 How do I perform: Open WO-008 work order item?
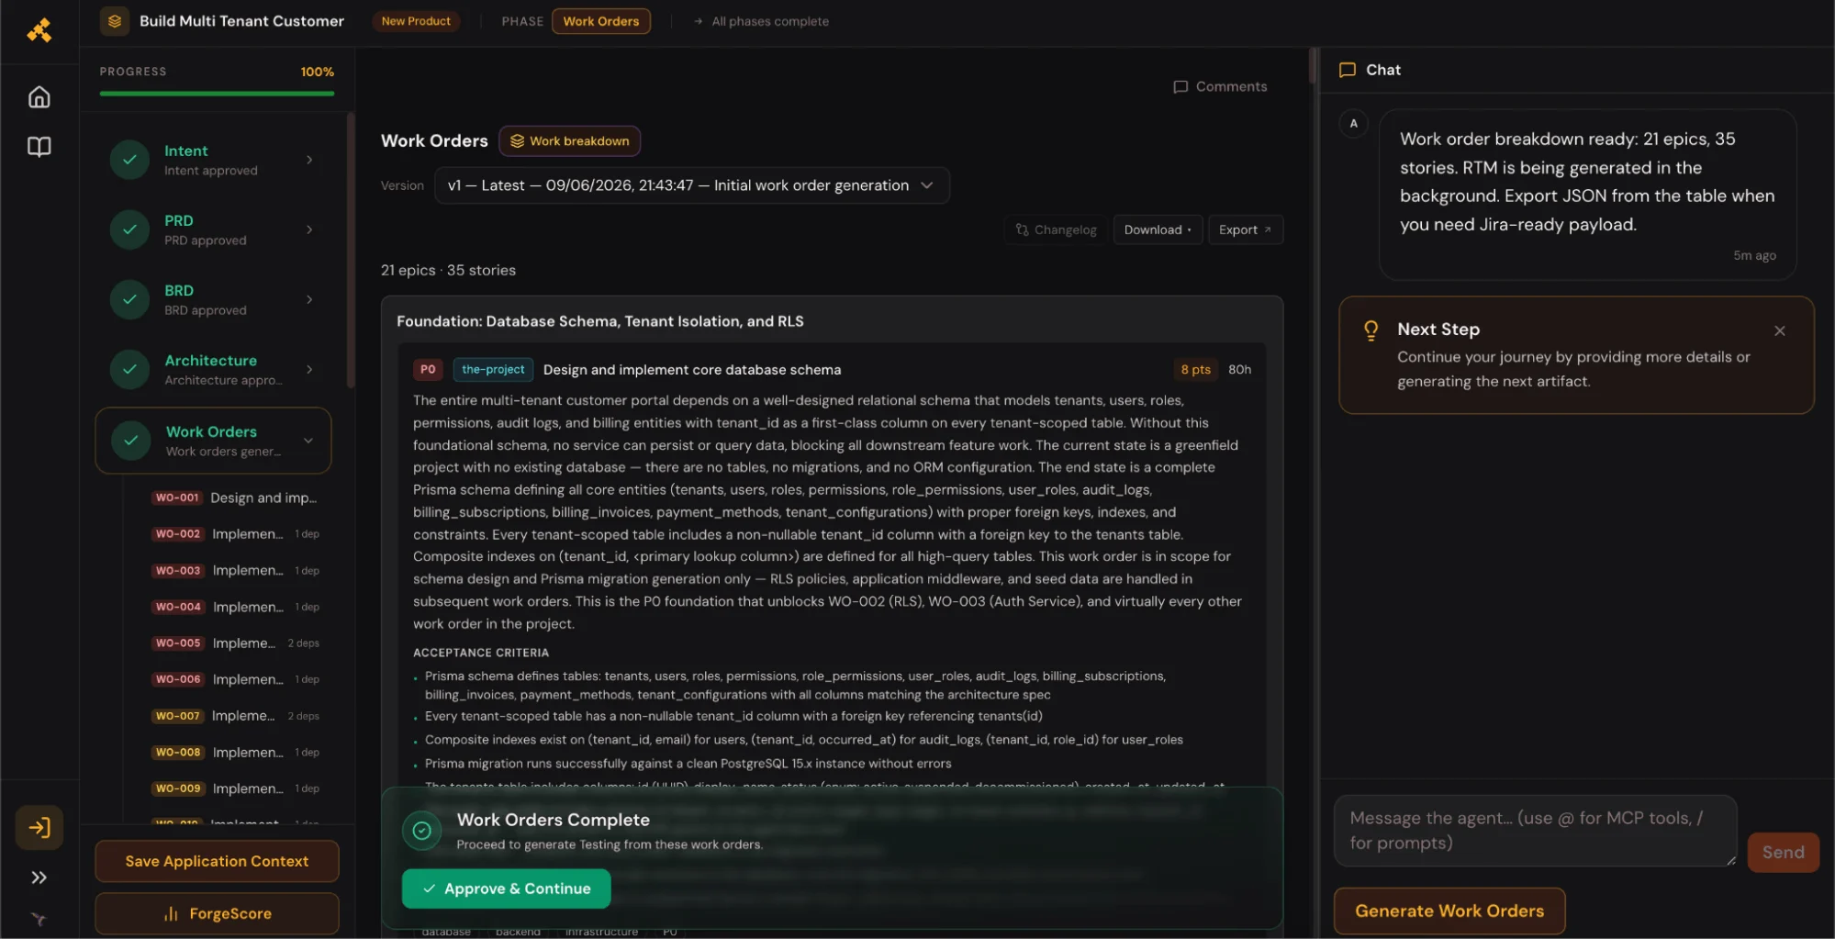click(x=235, y=753)
